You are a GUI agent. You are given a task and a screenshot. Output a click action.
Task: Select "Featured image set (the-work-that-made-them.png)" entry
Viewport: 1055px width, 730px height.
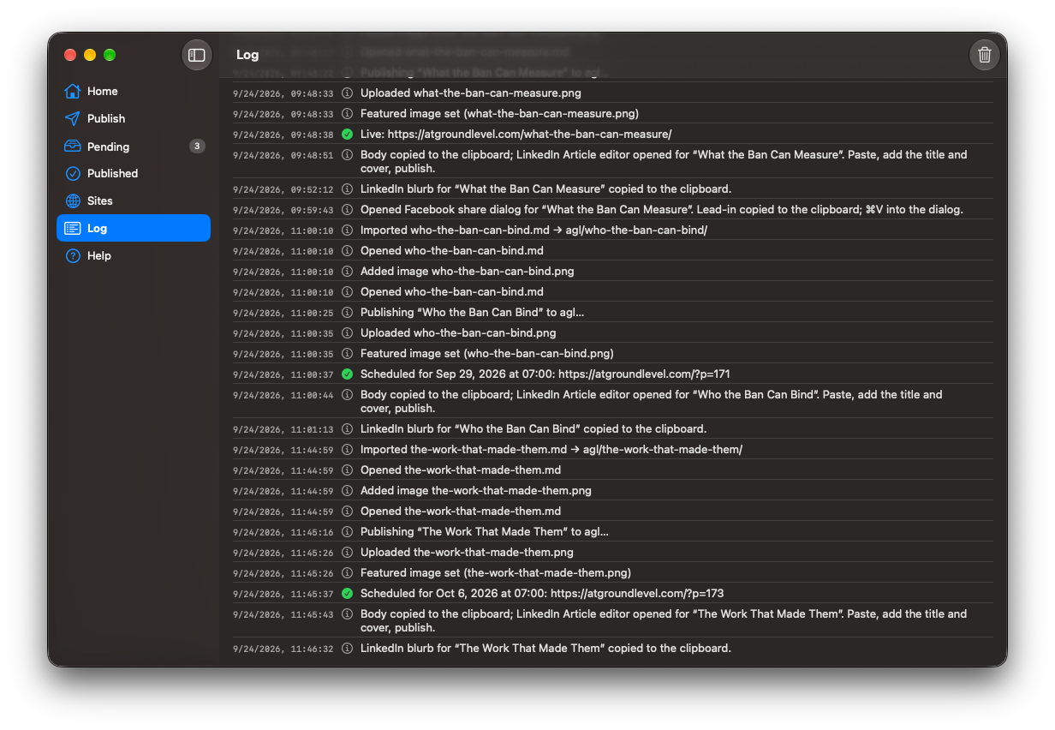point(613,572)
